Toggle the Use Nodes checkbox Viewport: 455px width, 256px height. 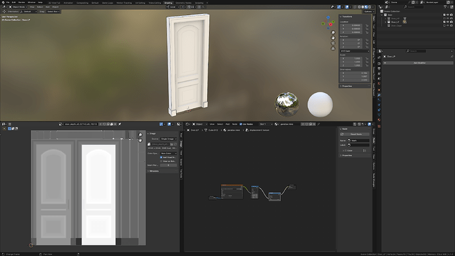[x=241, y=124]
